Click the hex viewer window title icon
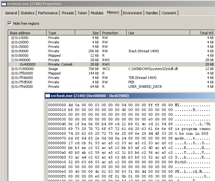215x181 pixels. pos(48,95)
